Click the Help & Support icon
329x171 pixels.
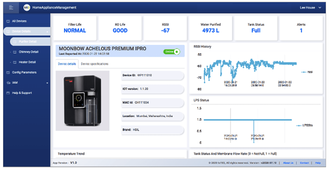click(x=8, y=93)
